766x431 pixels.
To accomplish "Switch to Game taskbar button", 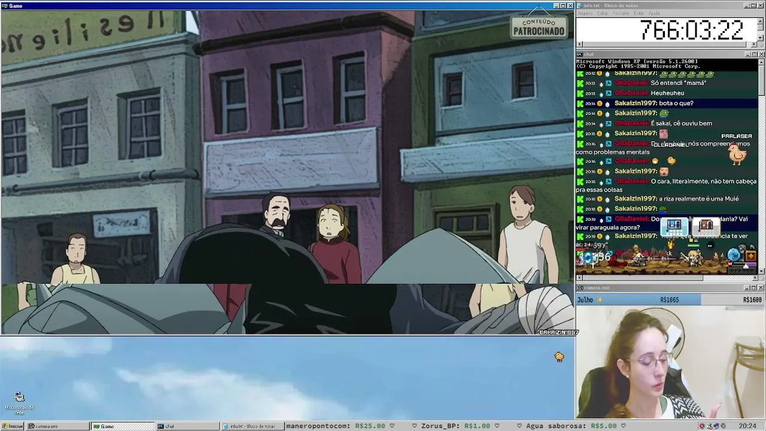I will coord(122,426).
